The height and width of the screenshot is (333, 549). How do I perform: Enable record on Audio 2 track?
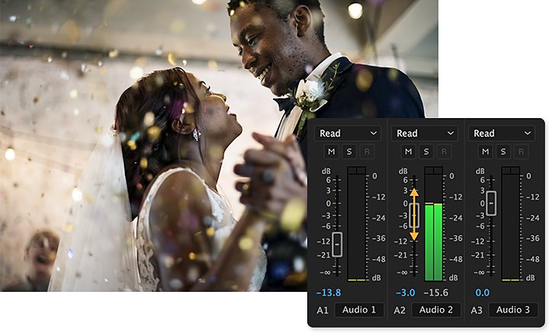coord(444,152)
